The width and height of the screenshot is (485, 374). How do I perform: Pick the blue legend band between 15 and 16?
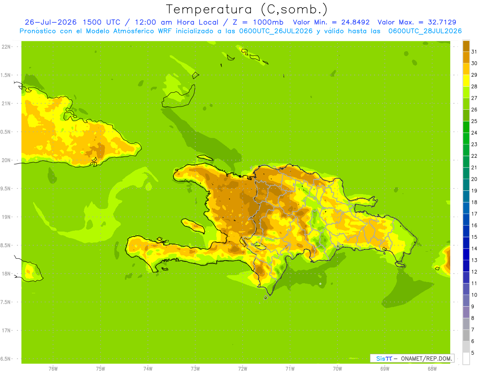[x=466, y=231]
